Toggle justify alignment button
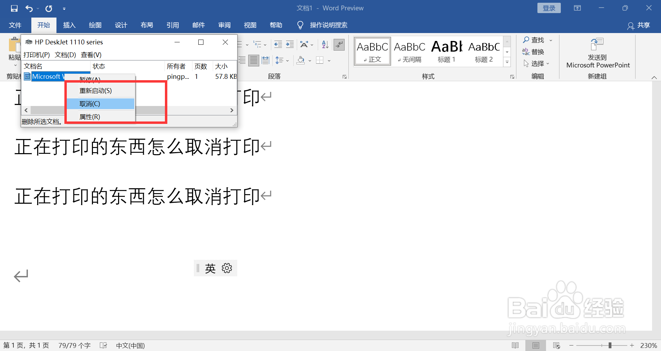 click(254, 61)
